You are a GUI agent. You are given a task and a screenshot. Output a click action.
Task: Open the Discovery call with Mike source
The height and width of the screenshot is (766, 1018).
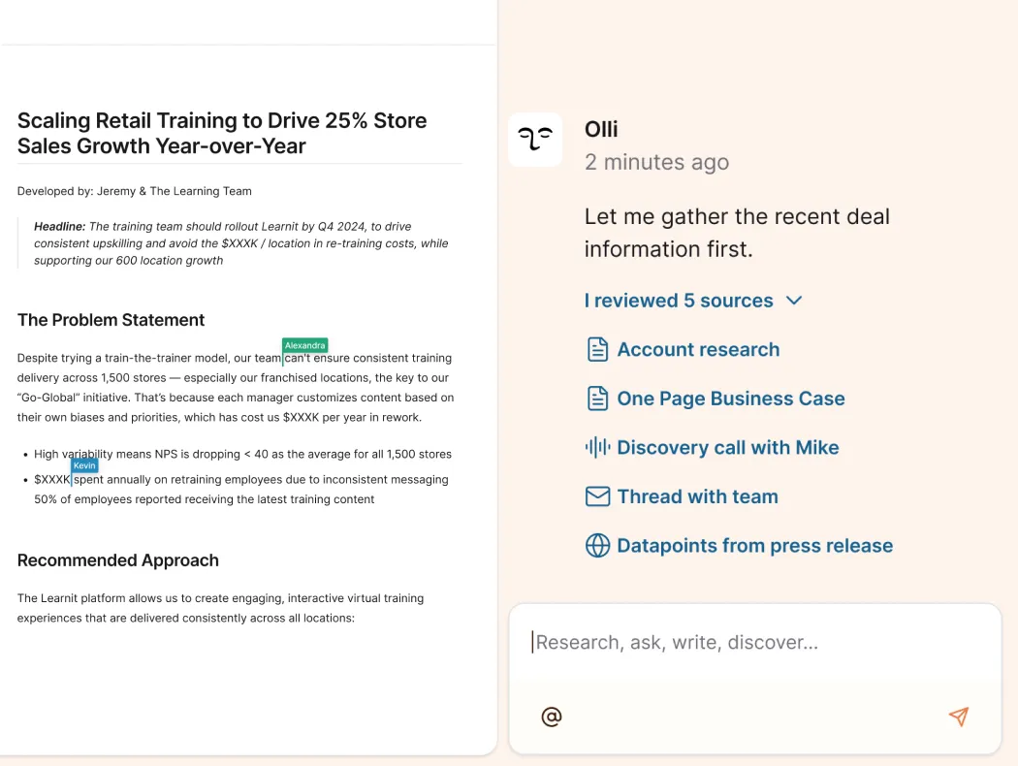728,448
